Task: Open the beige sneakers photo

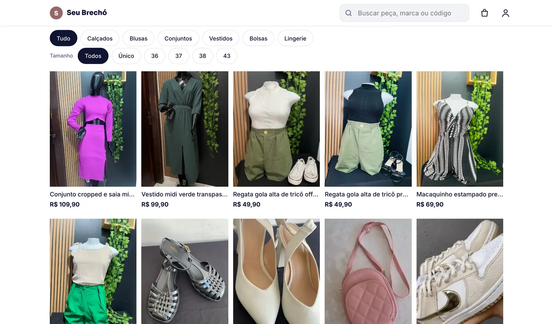Action: [x=460, y=271]
